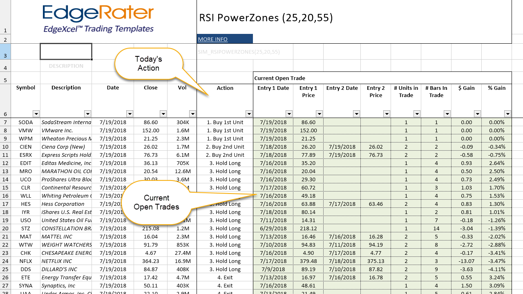Select the volume 27.4M cell
Viewport: 523px width, 294px height.
click(x=182, y=253)
